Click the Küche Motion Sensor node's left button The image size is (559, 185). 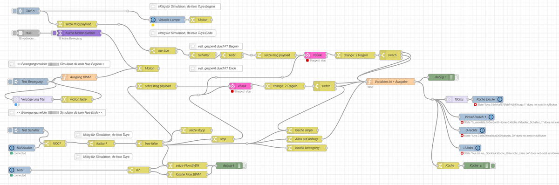55,33
